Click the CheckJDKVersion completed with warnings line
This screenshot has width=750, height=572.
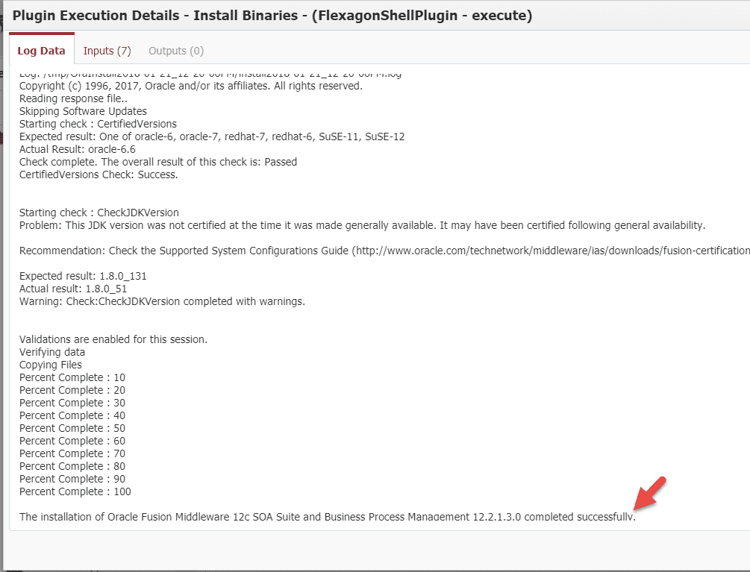pos(162,301)
